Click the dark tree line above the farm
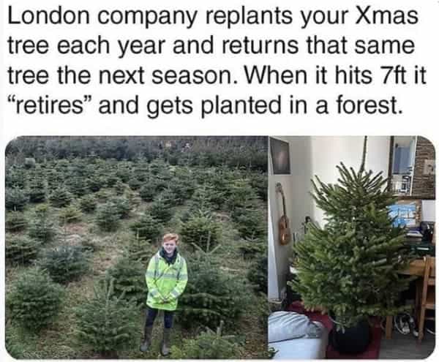Viewport: 439px width, 362px height. [x=137, y=150]
